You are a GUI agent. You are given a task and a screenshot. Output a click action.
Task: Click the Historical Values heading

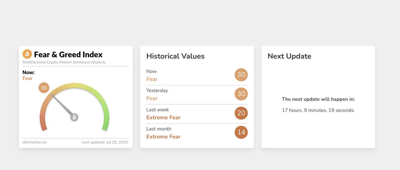(x=175, y=56)
